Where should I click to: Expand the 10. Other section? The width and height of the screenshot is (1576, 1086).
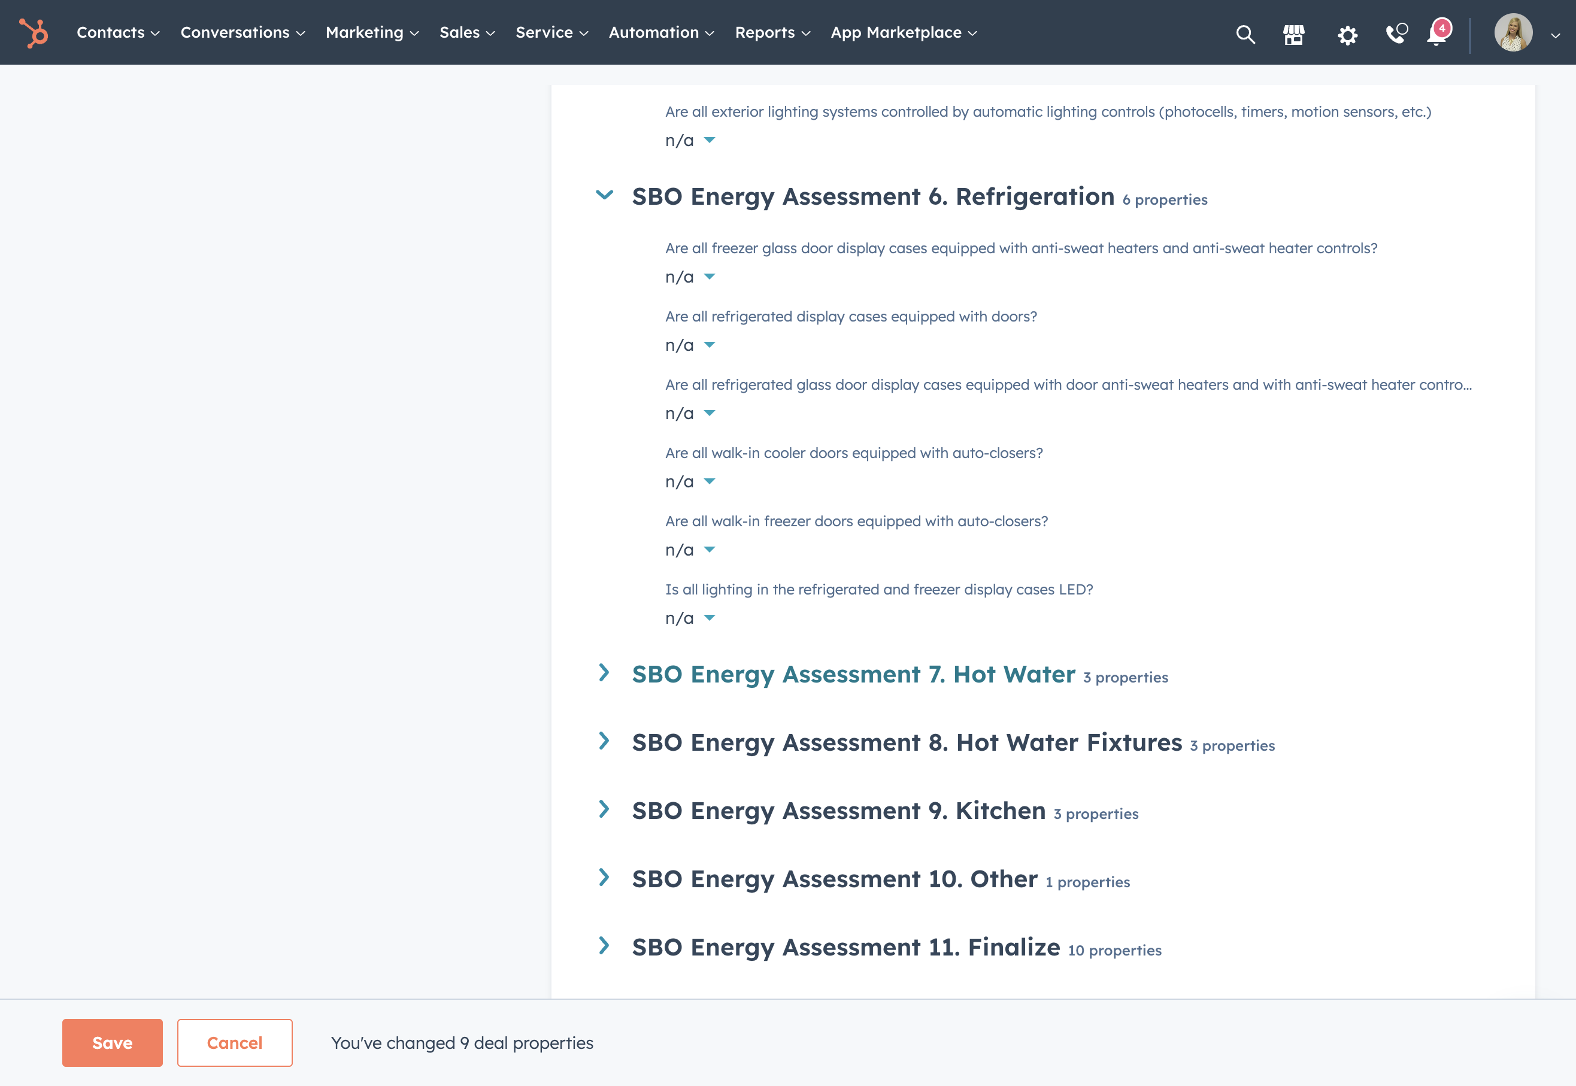(x=604, y=877)
